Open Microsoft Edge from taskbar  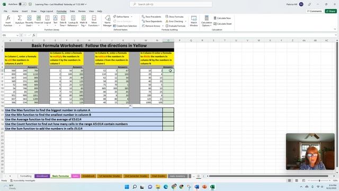[x=166, y=187]
